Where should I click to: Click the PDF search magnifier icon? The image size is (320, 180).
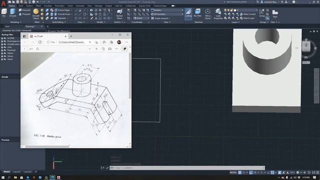tap(37, 49)
